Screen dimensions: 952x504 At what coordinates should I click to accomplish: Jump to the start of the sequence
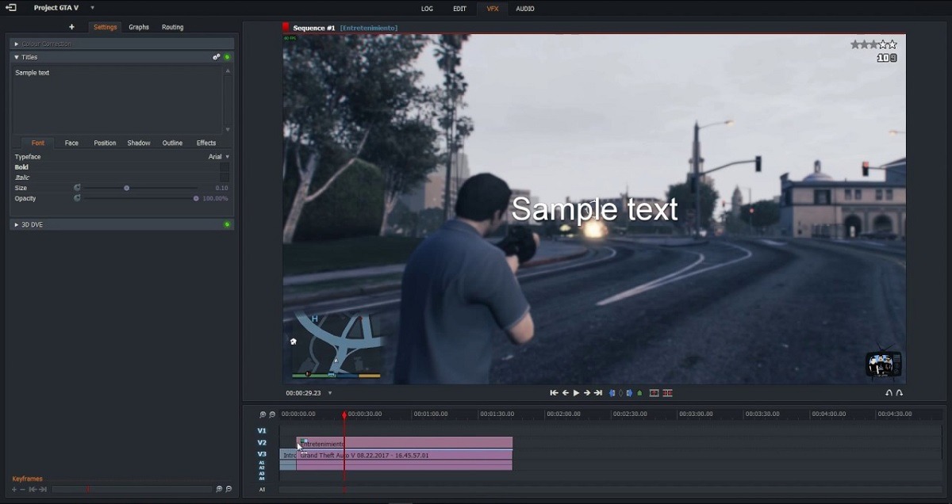554,393
